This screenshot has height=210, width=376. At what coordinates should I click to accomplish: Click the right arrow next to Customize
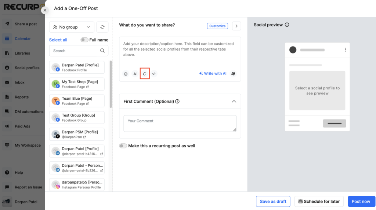point(236,26)
